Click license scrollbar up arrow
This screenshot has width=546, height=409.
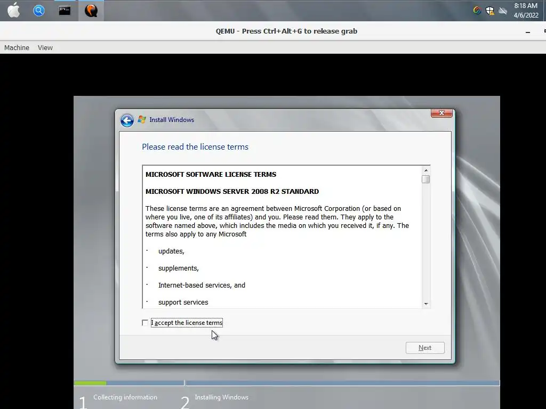425,170
